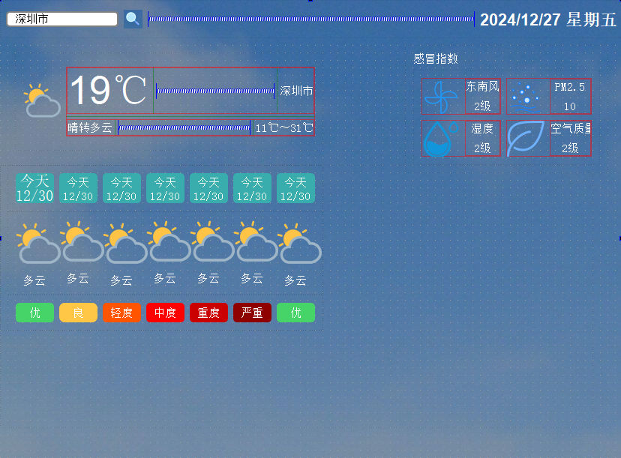
Task: Click the city input field showing 深圳市
Action: tap(62, 19)
